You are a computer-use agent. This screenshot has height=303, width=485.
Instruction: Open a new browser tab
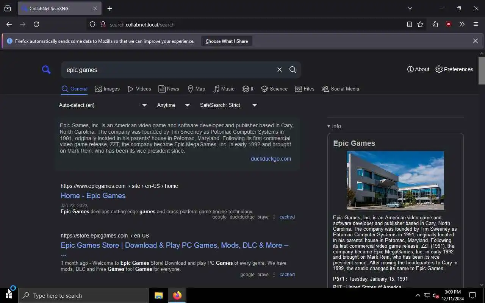coord(110,8)
